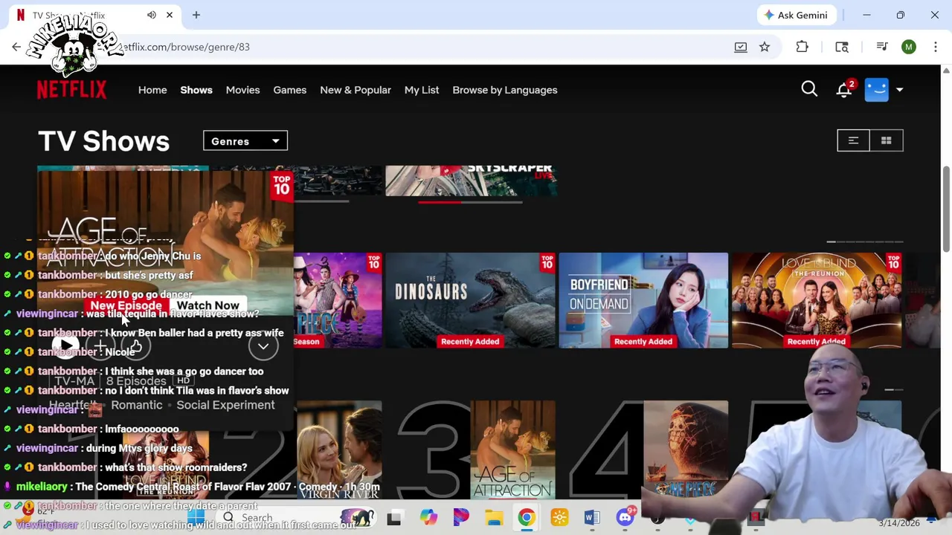Open the Genres dropdown
This screenshot has height=535, width=952.
pyautogui.click(x=245, y=141)
